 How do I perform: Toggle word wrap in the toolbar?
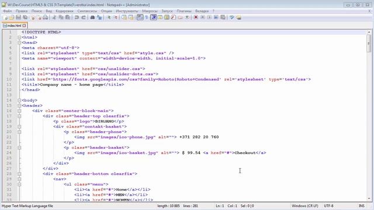(x=140, y=17)
